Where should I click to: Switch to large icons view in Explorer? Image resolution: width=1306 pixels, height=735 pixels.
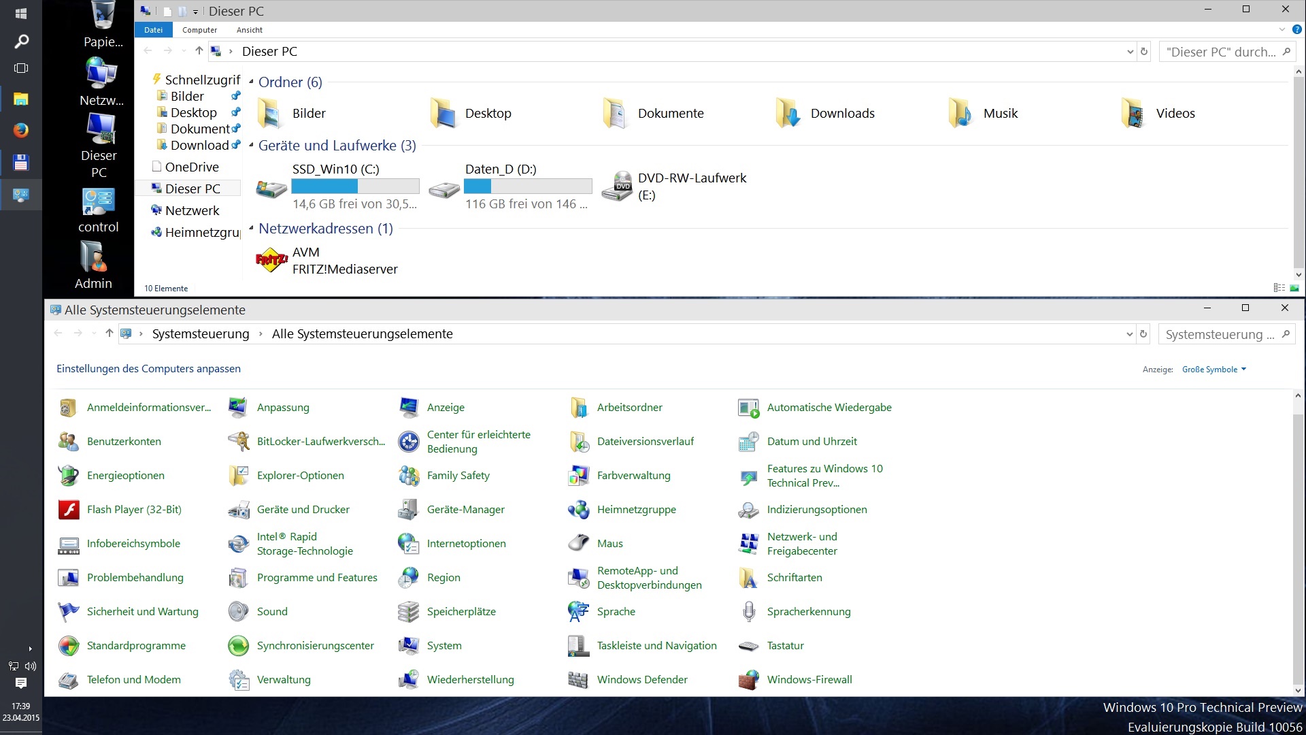(1294, 288)
